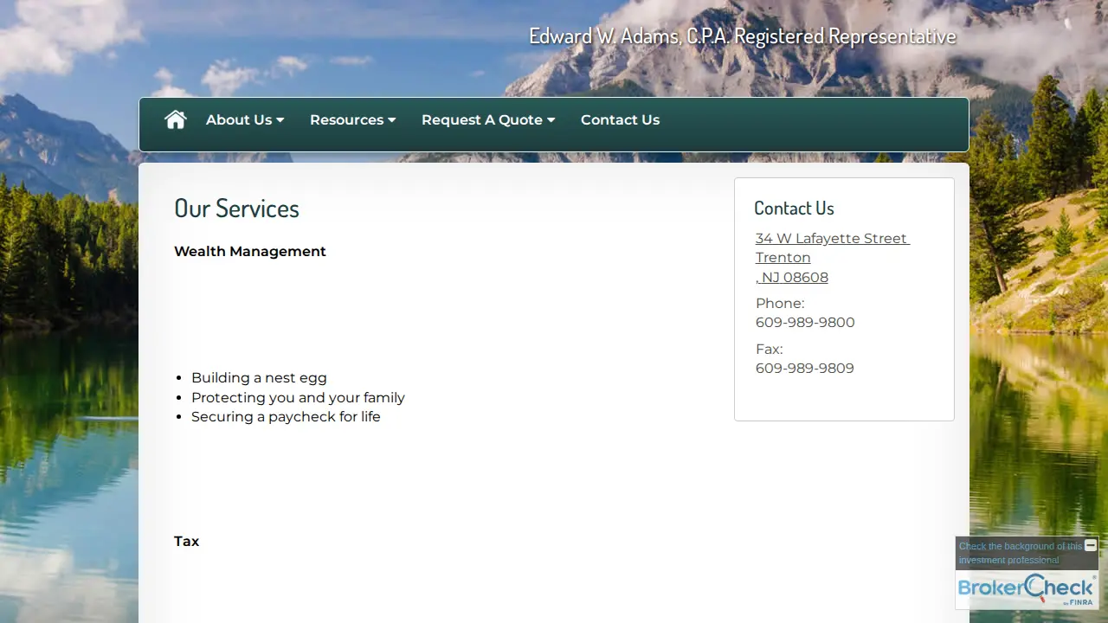The width and height of the screenshot is (1108, 623).
Task: Select the phone number 609-989-9800
Action: pos(805,322)
